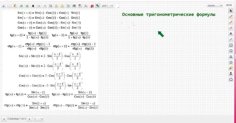Image resolution: width=236 pixels, height=123 pixels.
Task: Select the hand pan tool
Action: (x=231, y=79)
